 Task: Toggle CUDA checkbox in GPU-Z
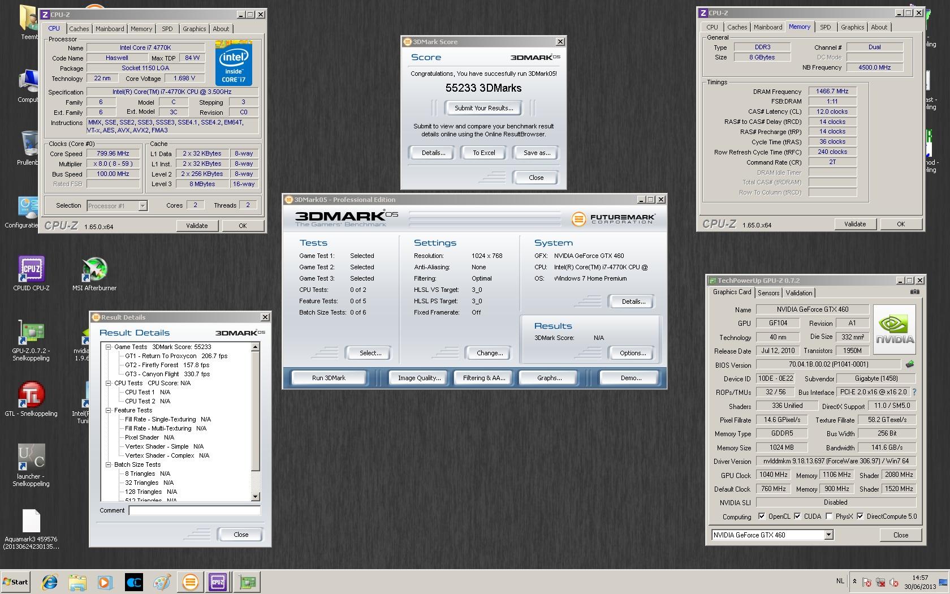(x=797, y=516)
